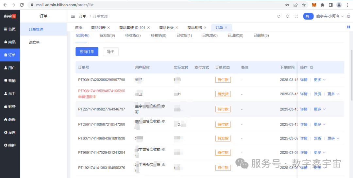
Task: Close the 商品规格 tab
Action: pos(205,28)
